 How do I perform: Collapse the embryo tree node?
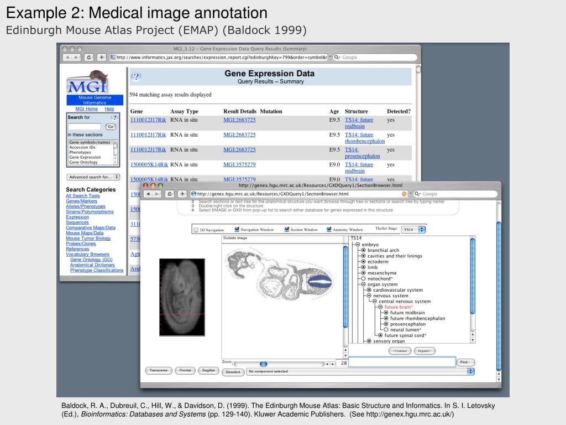click(x=358, y=245)
